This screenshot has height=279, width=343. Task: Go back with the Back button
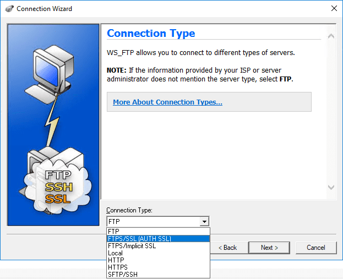pos(228,248)
